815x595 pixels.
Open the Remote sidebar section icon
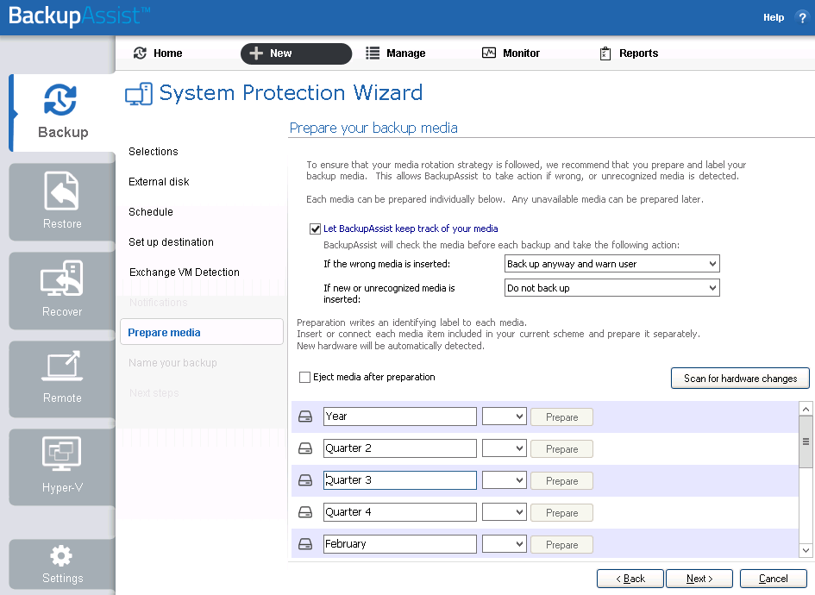(62, 366)
